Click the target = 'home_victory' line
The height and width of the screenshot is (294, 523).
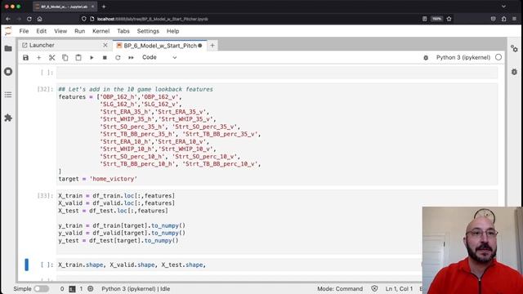click(x=98, y=179)
